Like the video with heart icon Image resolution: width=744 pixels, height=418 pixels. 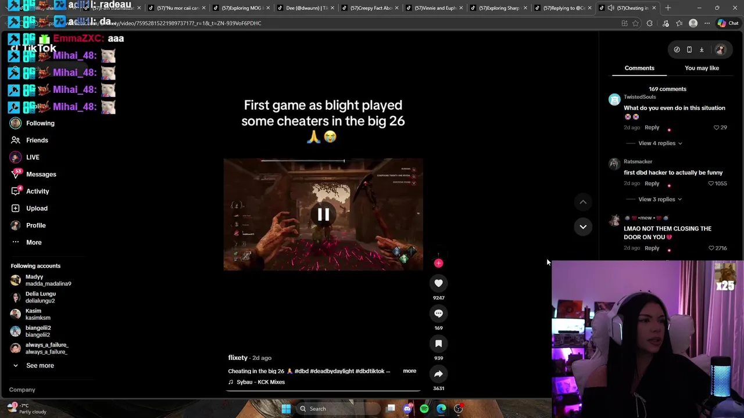pos(438,283)
